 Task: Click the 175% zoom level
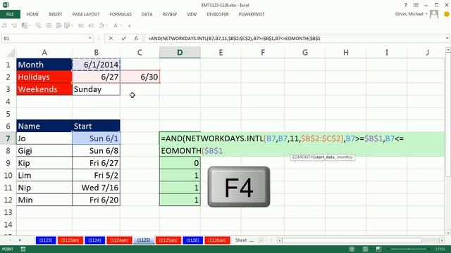pyautogui.click(x=440, y=249)
